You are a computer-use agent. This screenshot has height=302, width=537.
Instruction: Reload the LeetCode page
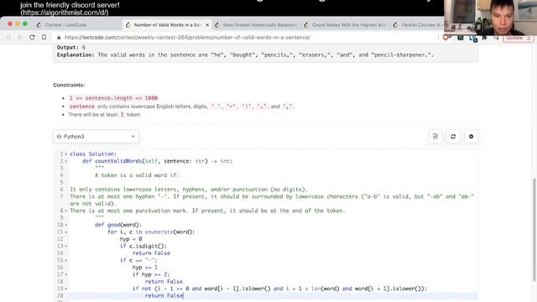32,37
